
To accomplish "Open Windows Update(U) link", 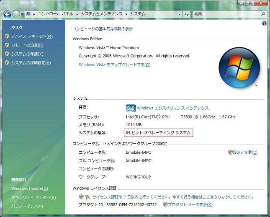I will (30, 189).
